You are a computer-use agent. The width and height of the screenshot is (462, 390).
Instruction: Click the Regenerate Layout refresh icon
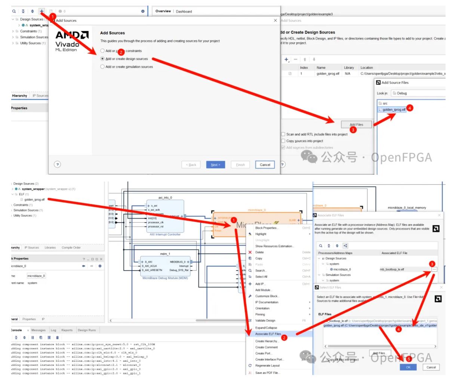pos(250,365)
